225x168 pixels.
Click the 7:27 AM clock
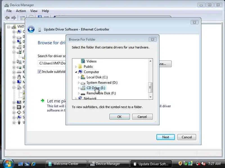point(214,164)
